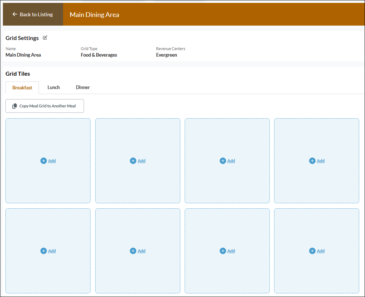Click Add link in third bottom-row tile
Image resolution: width=365 pixels, height=297 pixels.
coord(231,251)
